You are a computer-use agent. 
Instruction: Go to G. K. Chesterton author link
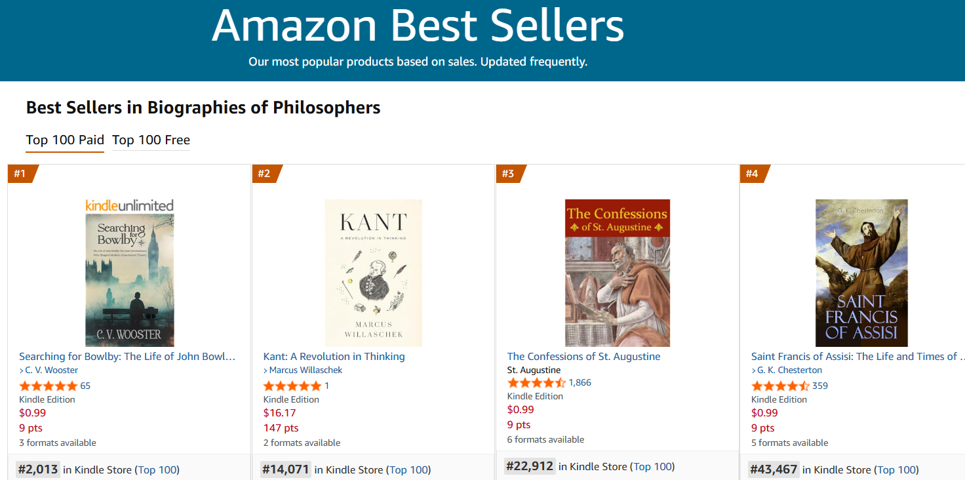point(789,370)
